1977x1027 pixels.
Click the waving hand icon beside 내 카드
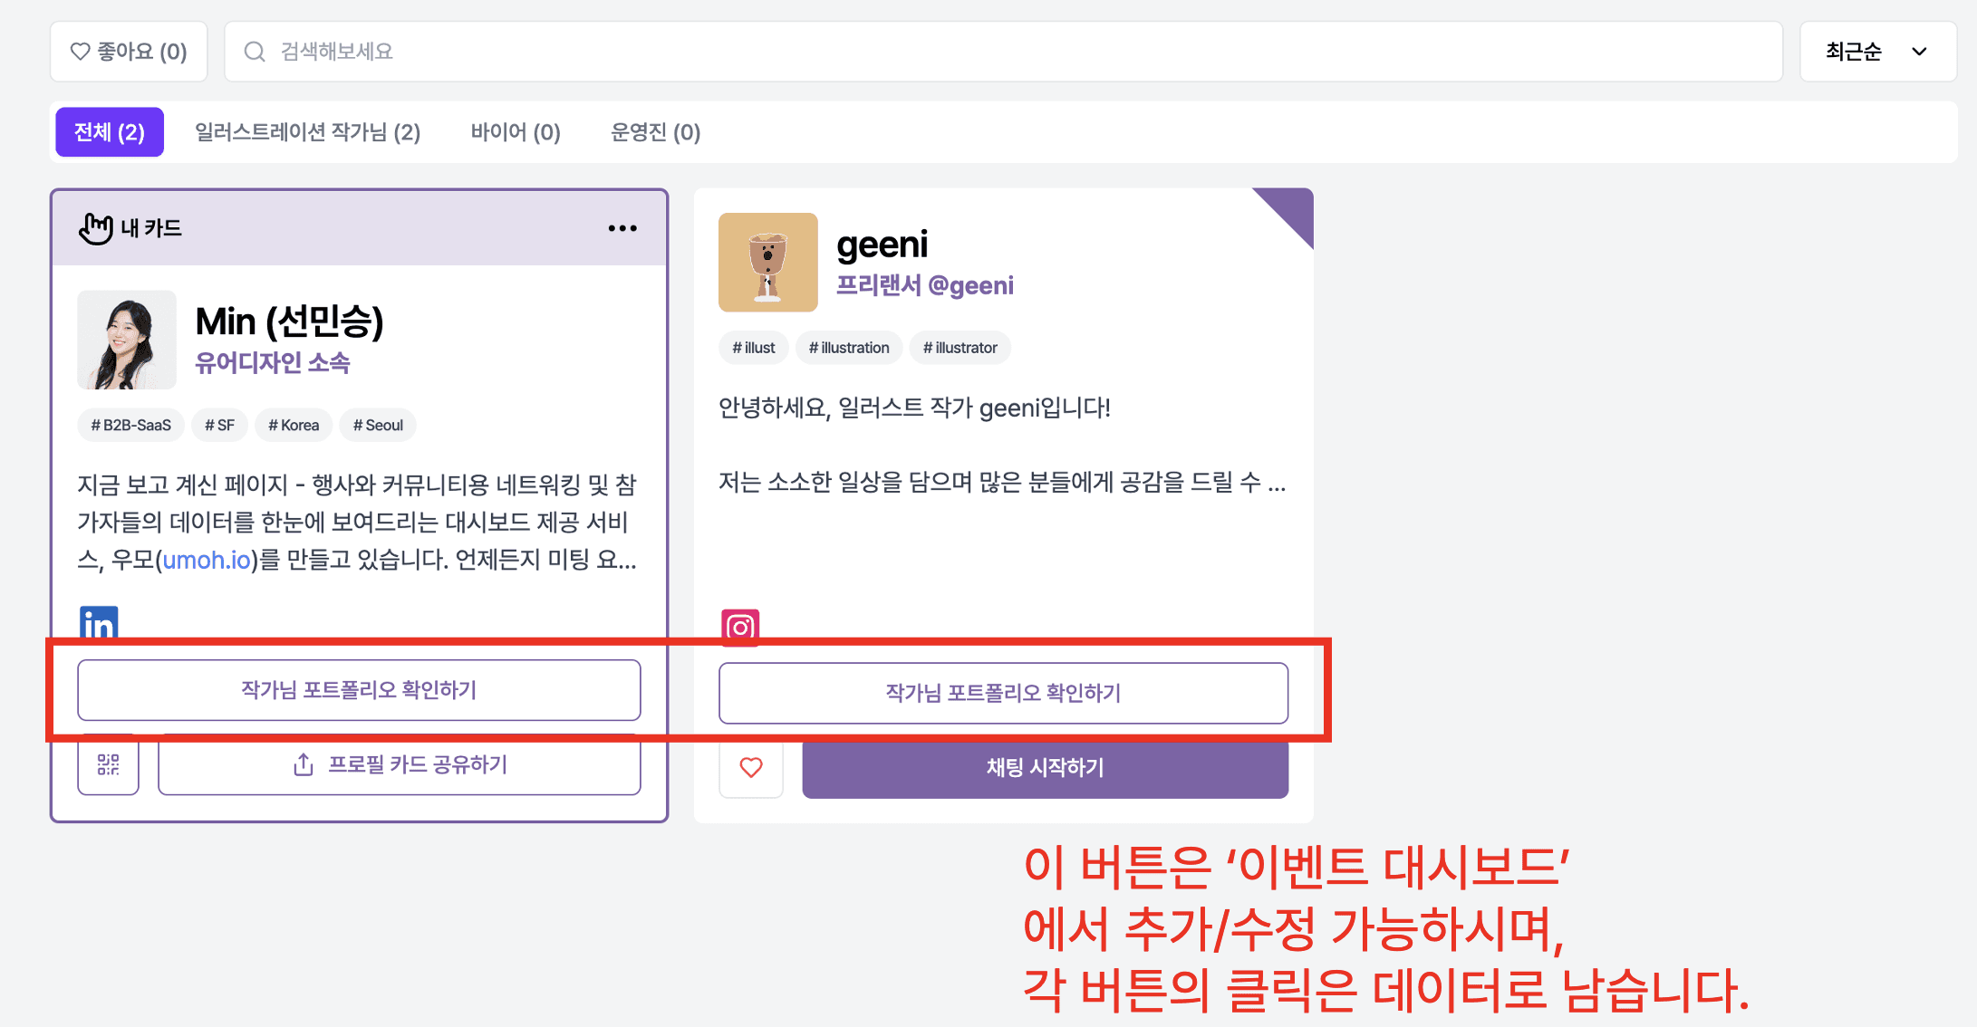[96, 228]
